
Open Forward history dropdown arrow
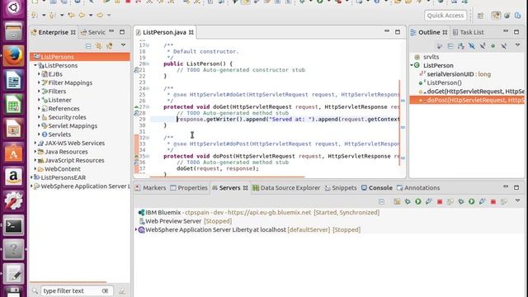[x=109, y=15]
